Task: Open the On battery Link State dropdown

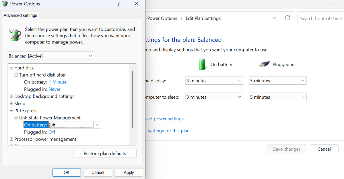Action: point(98,125)
